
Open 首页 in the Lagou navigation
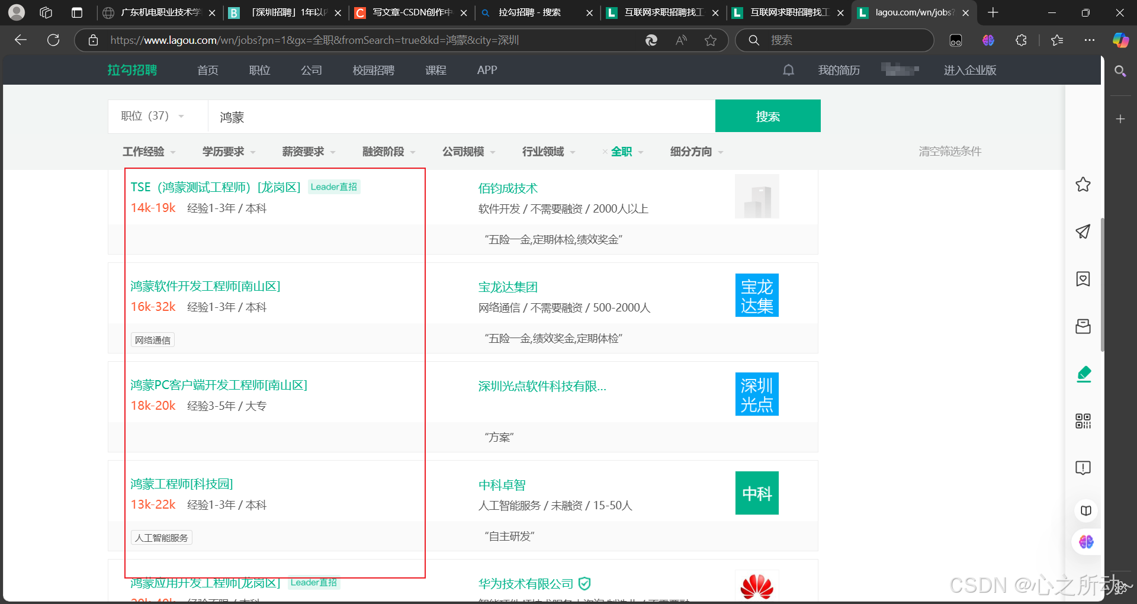pyautogui.click(x=208, y=70)
